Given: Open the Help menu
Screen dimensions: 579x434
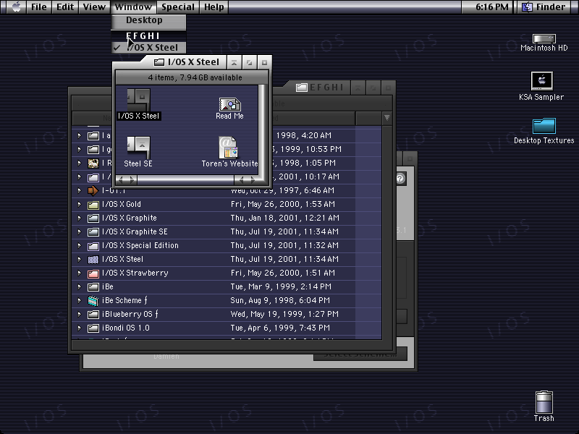Looking at the screenshot, I should pos(214,7).
